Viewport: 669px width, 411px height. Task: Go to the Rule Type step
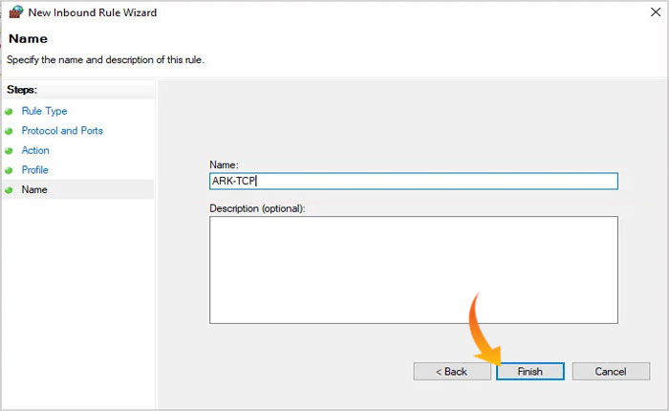tap(44, 111)
